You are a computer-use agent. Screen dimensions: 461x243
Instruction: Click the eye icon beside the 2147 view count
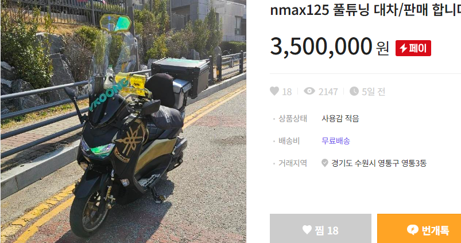pos(309,91)
